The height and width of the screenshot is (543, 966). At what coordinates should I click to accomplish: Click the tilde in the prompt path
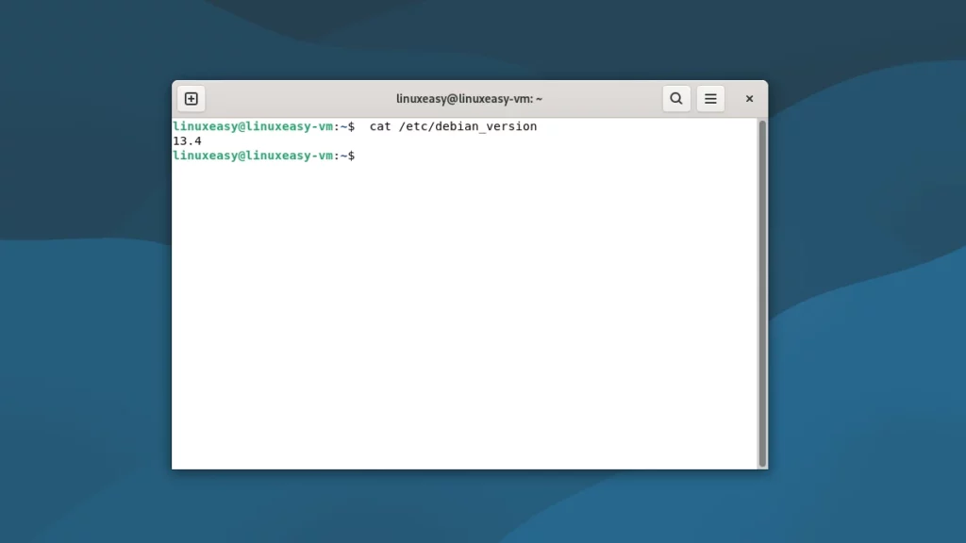click(x=345, y=125)
